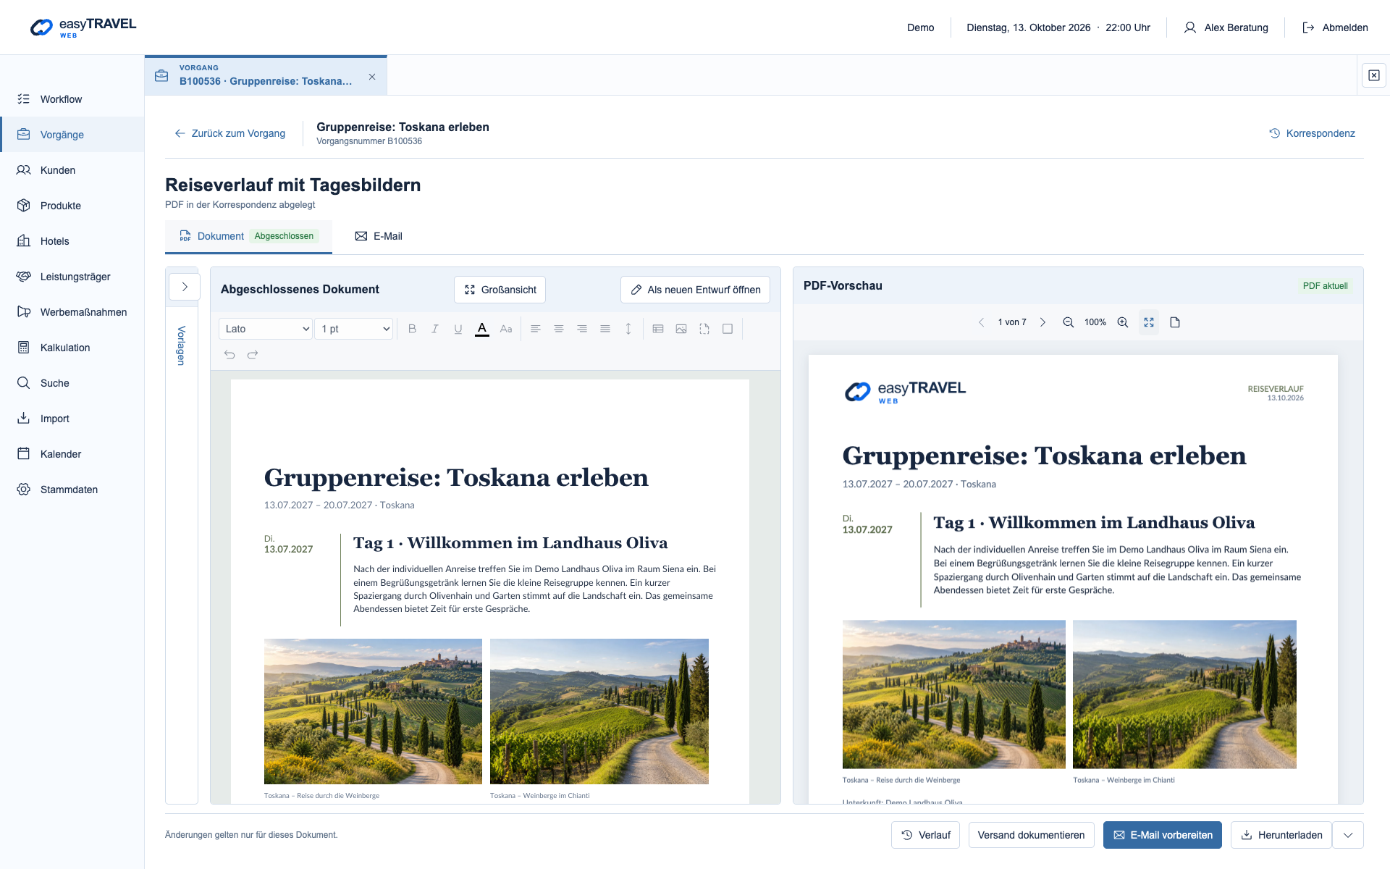Expand the Vorlagen side panel
Screen dimensions: 1390x869
(x=185, y=287)
